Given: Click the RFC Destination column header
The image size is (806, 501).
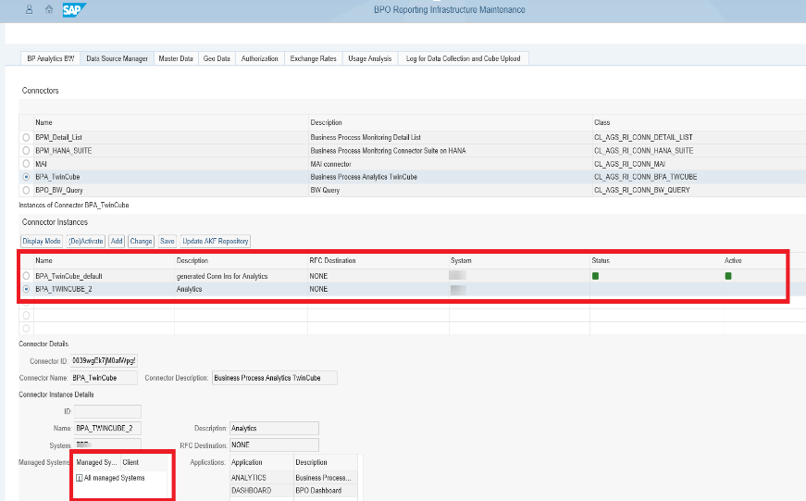Looking at the screenshot, I should point(378,260).
